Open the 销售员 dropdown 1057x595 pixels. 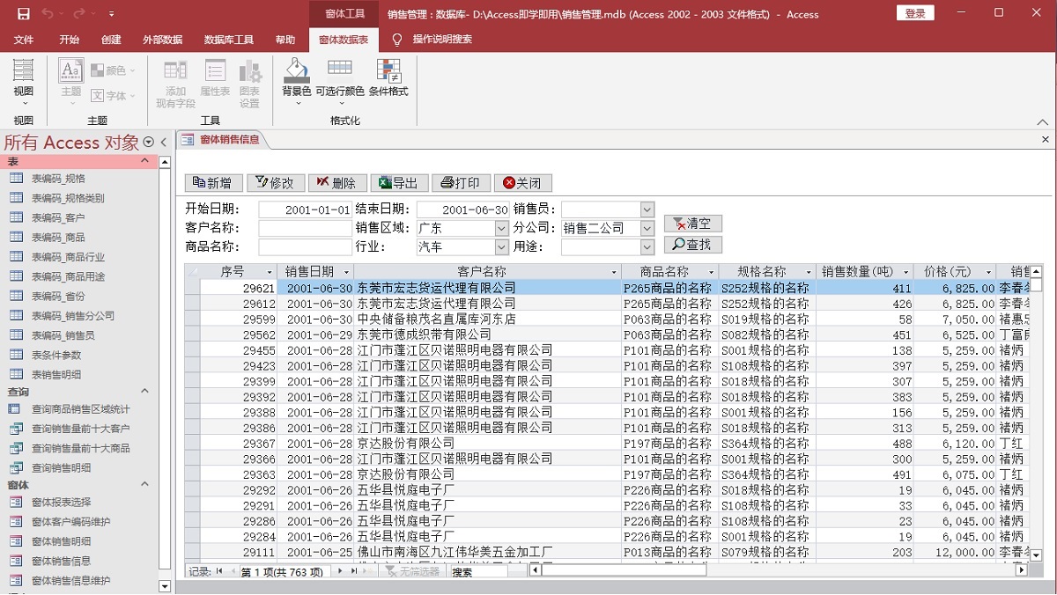(x=647, y=209)
